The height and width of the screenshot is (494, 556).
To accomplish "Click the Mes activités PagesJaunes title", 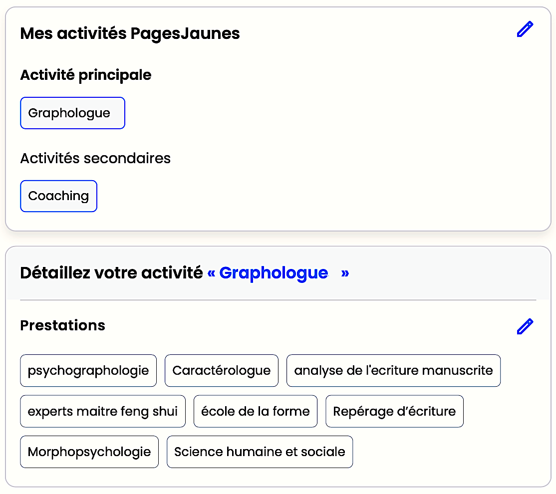I will [x=130, y=33].
